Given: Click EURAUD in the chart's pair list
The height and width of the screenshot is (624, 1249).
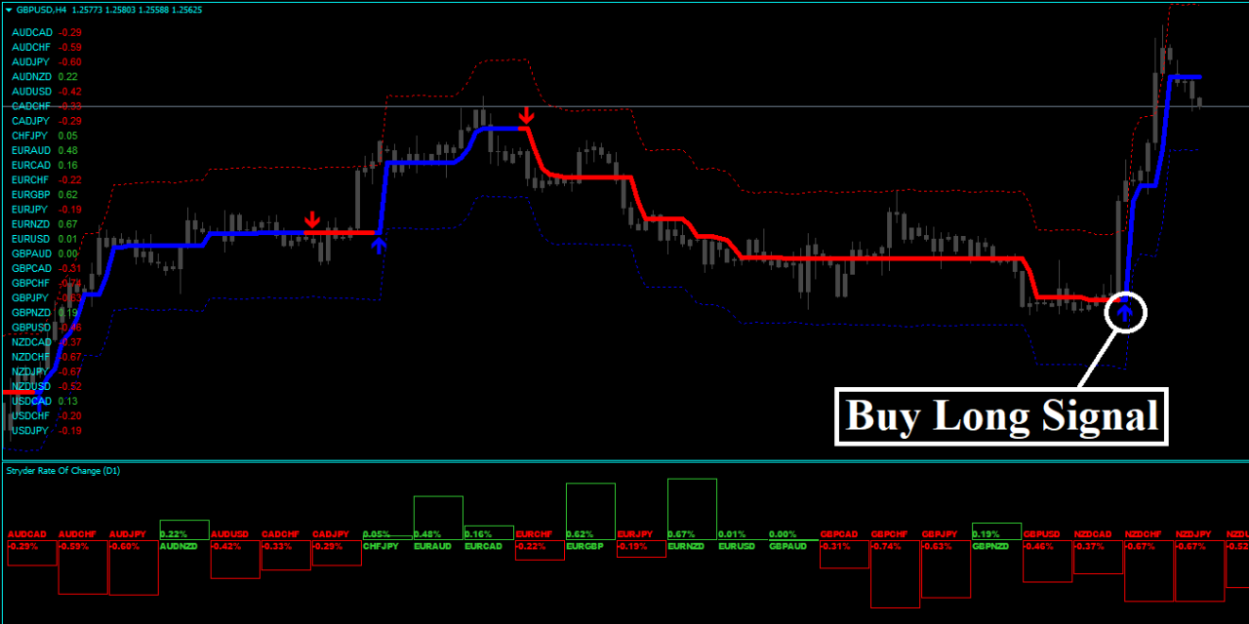Looking at the screenshot, I should 32,150.
